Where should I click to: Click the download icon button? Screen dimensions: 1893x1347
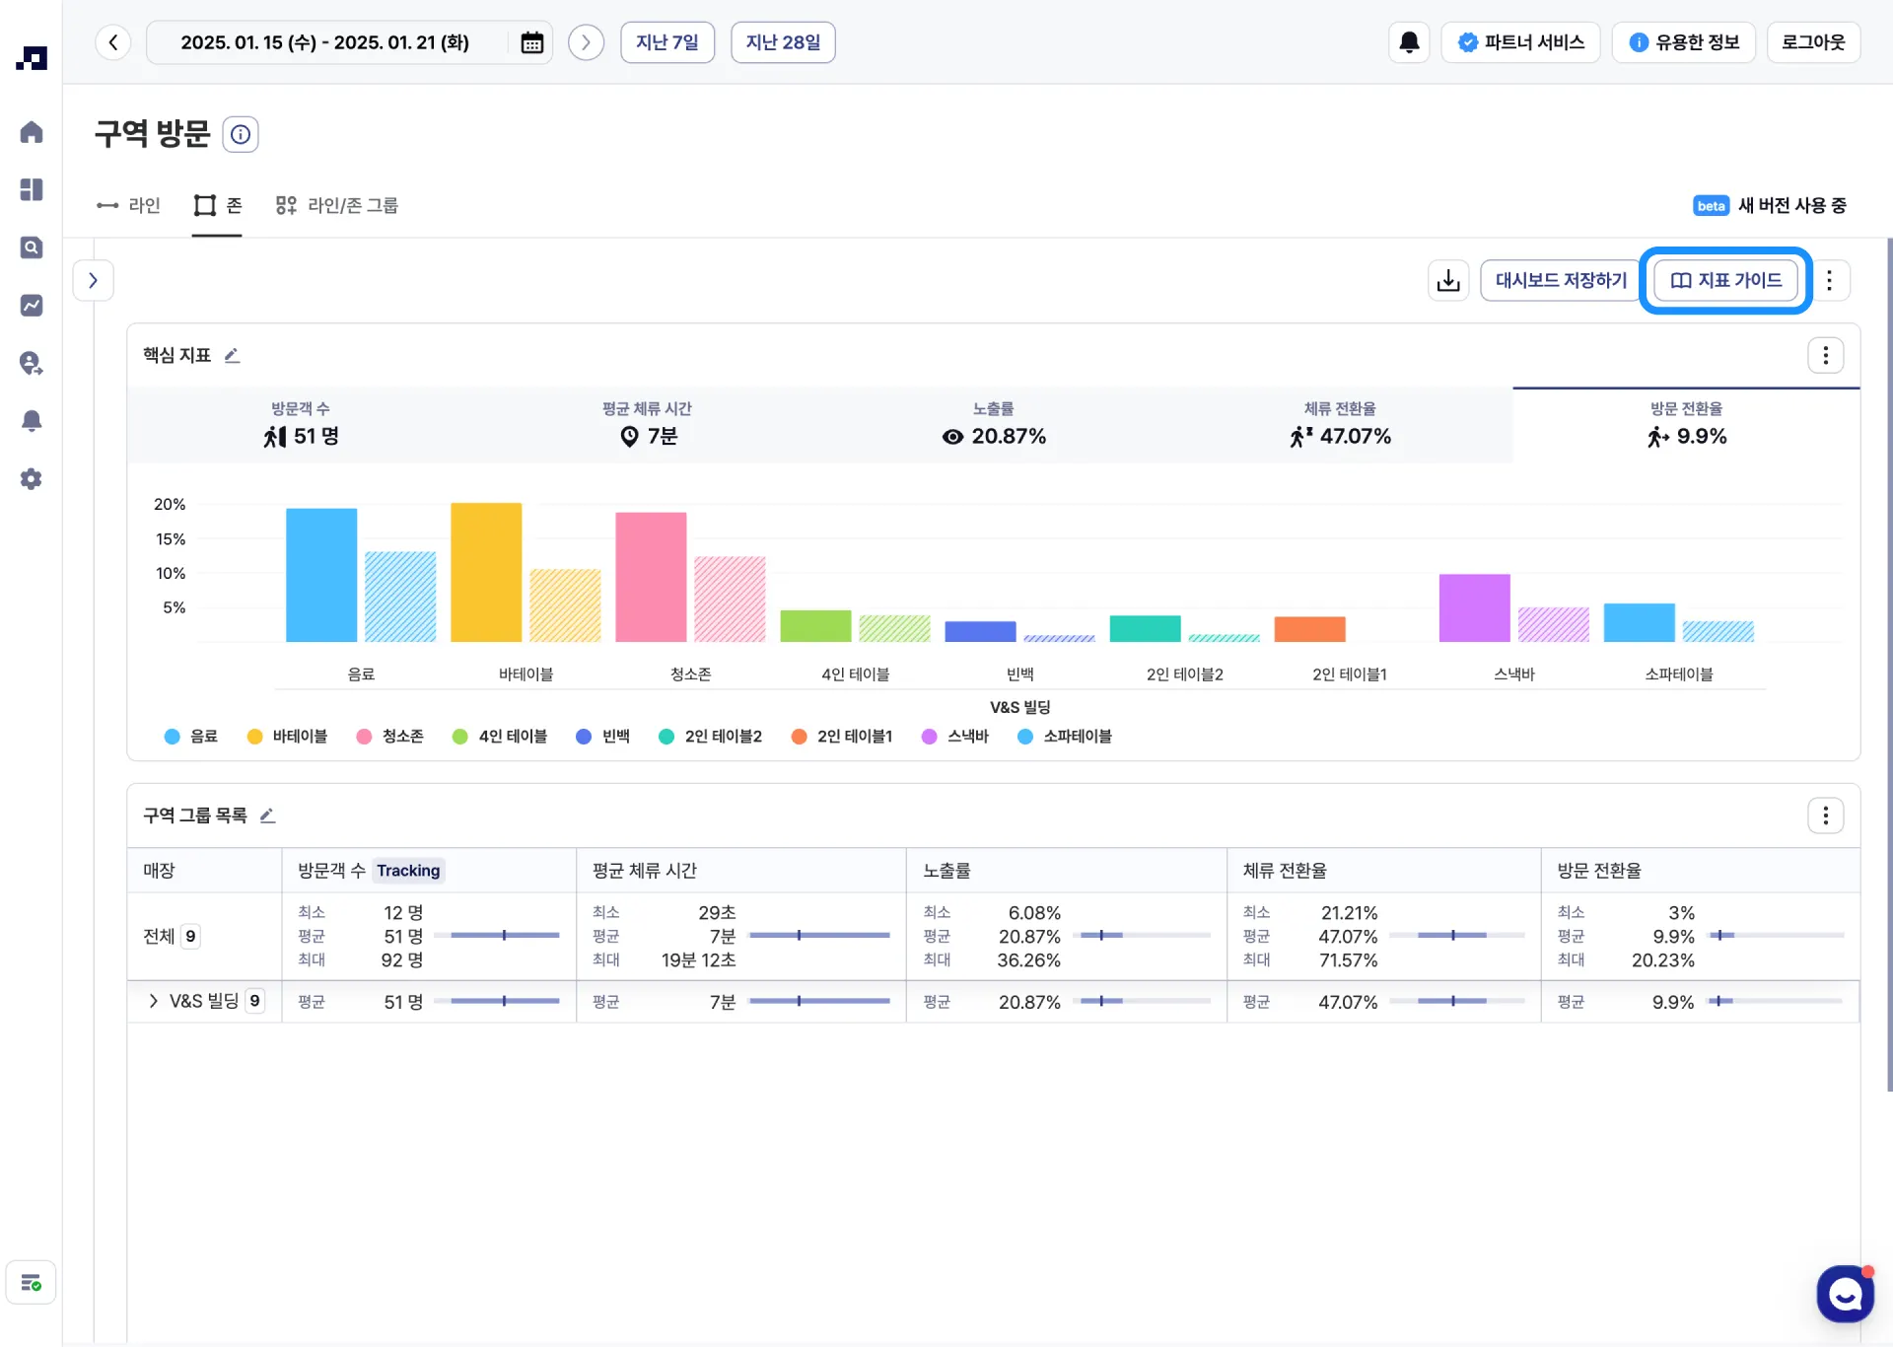click(1448, 281)
